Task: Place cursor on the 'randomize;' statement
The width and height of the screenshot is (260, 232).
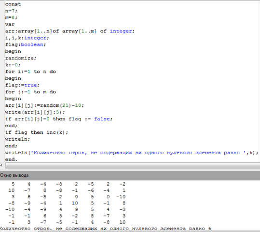Action: click(x=21, y=58)
